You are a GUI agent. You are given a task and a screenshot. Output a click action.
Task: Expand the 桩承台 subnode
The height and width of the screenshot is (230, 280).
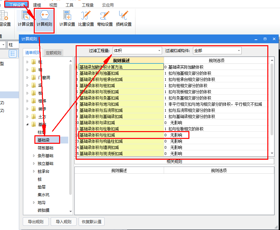[x=34, y=171]
